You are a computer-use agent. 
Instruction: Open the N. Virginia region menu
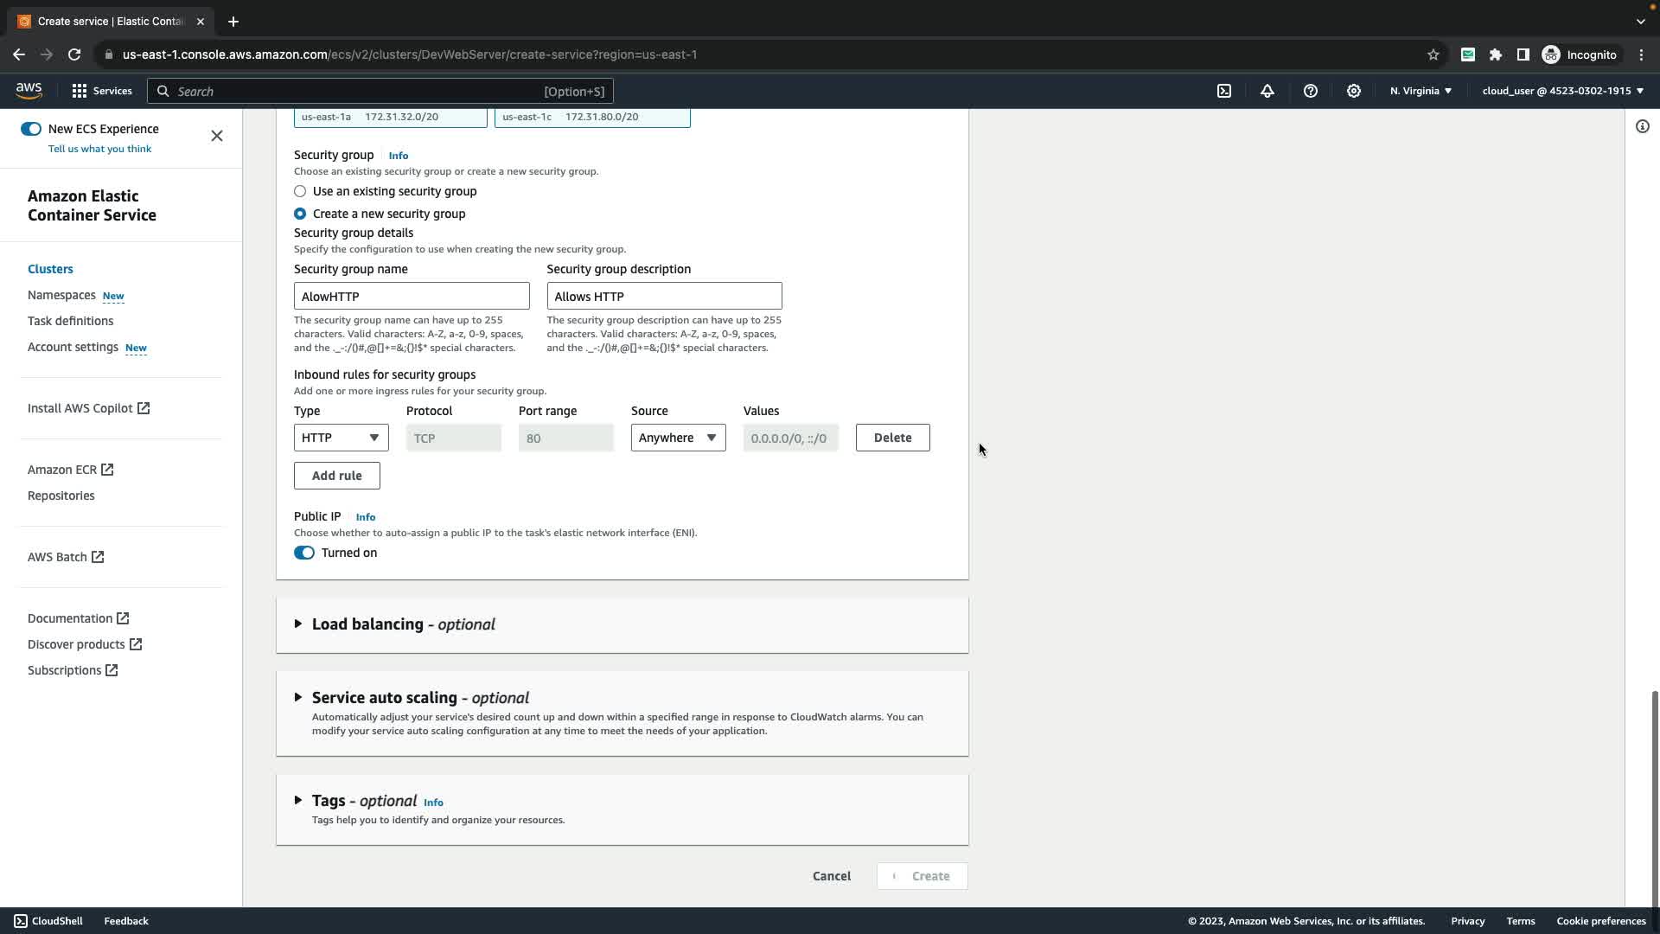coord(1421,91)
